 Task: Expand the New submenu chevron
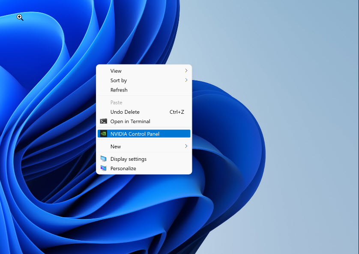pos(186,146)
